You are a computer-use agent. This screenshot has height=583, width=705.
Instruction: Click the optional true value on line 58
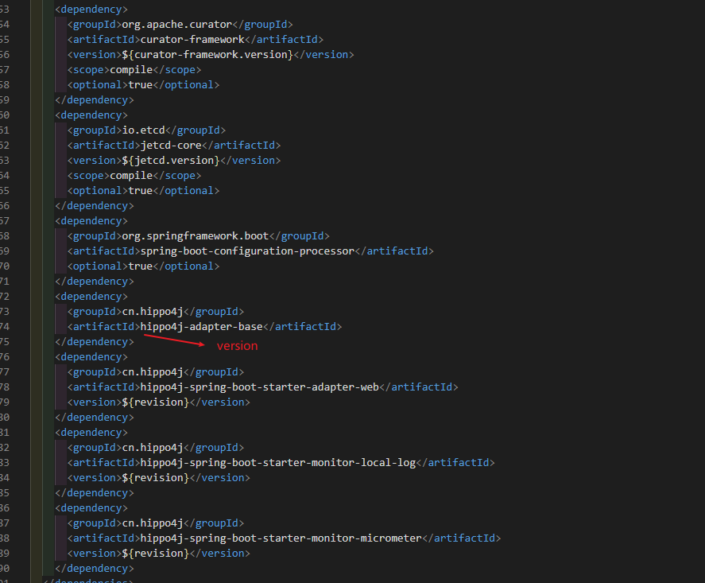pos(141,84)
